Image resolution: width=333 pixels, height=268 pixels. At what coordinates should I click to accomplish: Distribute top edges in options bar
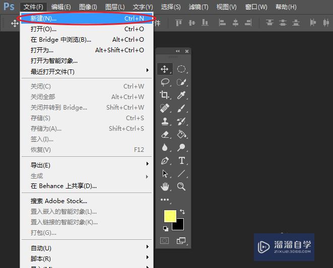tap(270, 23)
